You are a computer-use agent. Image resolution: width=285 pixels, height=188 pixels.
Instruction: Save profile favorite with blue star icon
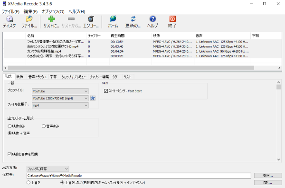(93, 98)
